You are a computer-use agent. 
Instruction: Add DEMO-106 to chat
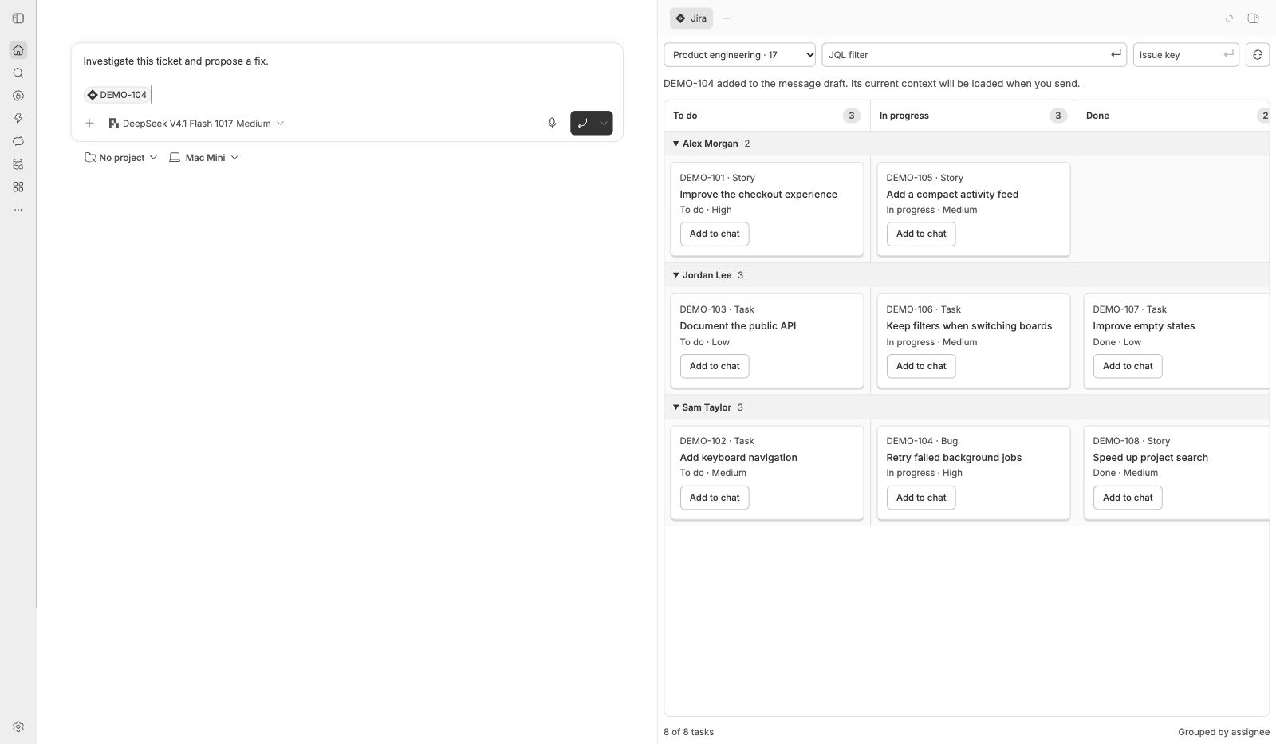pyautogui.click(x=921, y=366)
